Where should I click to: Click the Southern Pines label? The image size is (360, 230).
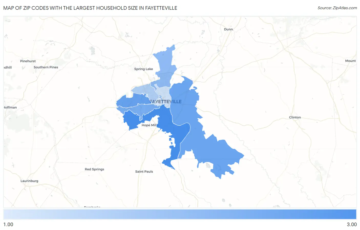tap(46, 67)
